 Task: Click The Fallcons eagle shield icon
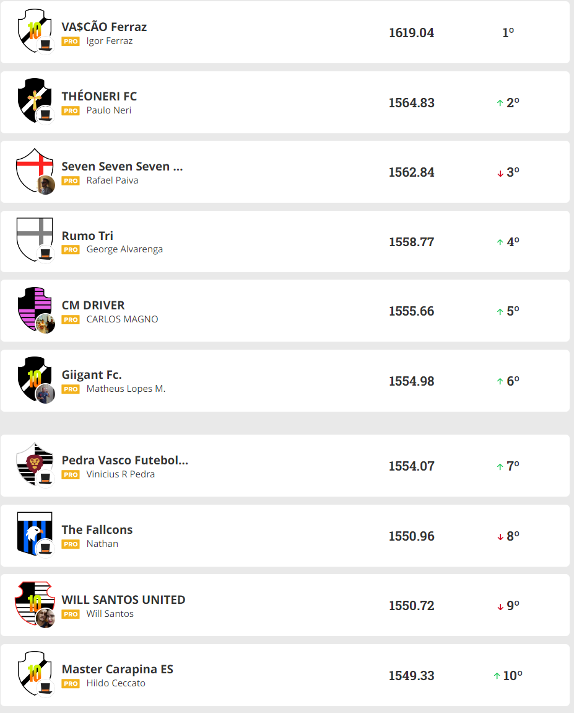pos(33,531)
